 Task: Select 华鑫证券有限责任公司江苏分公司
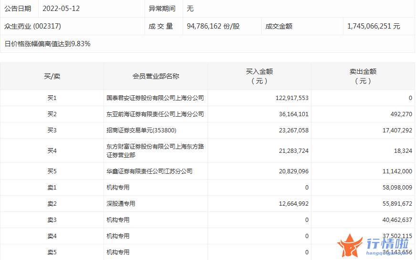pyautogui.click(x=149, y=171)
